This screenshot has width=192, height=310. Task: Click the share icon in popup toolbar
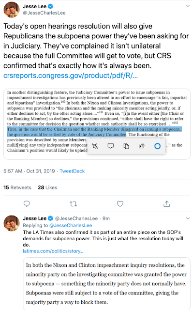142,146
